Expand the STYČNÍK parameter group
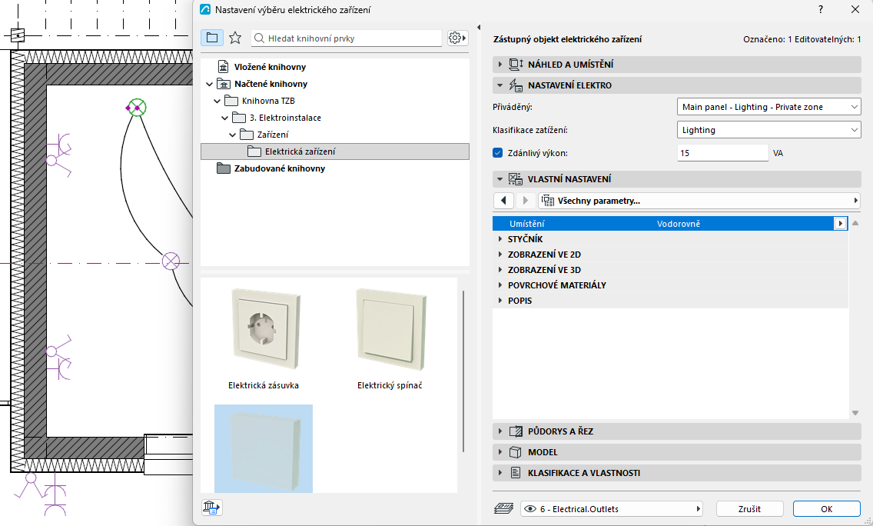This screenshot has height=526, width=873. 500,239
